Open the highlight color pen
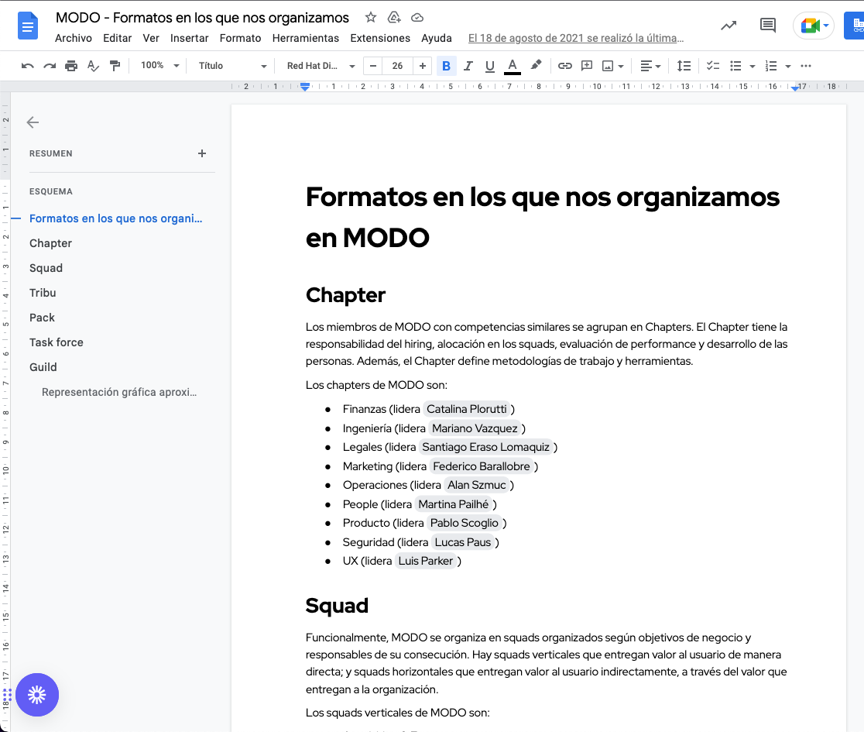864x732 pixels. pos(536,66)
